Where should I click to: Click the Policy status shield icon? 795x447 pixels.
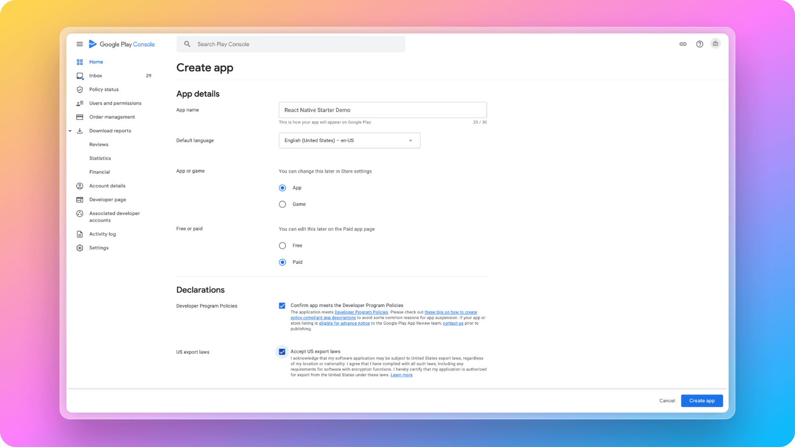tap(80, 89)
